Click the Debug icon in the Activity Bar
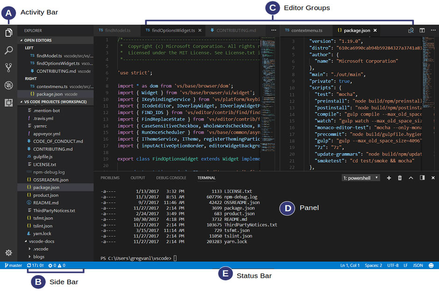This screenshot has height=291, width=439. pyautogui.click(x=8, y=85)
